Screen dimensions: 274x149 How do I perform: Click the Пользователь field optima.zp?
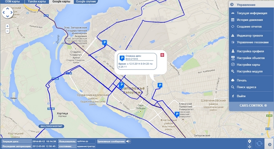tap(86, 142)
